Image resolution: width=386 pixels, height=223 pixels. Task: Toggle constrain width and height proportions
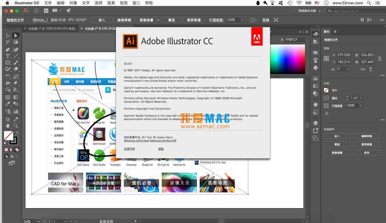(x=380, y=58)
